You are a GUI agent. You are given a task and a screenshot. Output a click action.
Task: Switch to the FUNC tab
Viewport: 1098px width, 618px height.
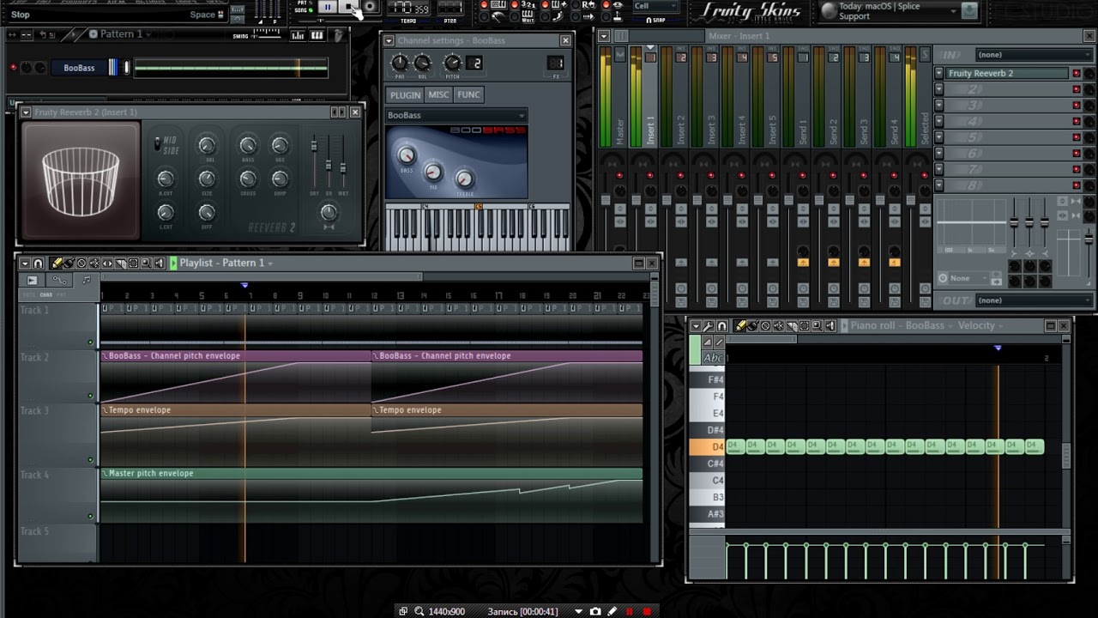[x=468, y=94]
